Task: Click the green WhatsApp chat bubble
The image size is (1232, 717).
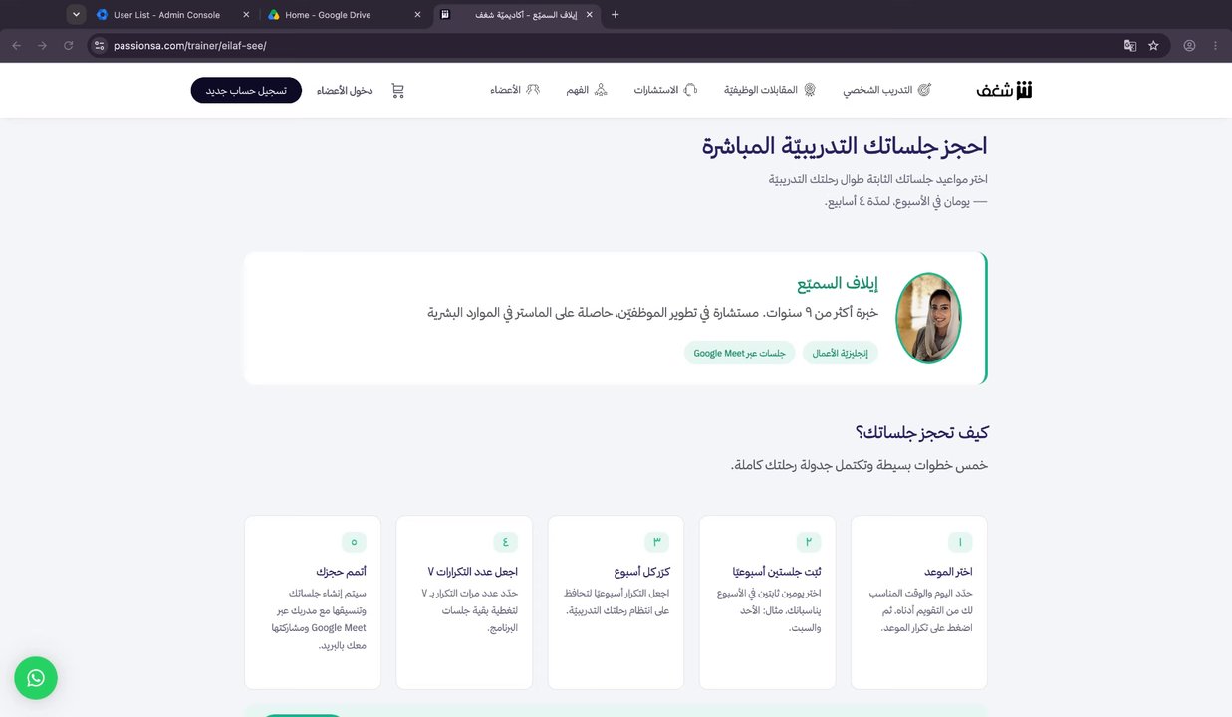Action: (x=36, y=678)
